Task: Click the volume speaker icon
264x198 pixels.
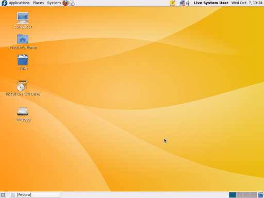Action: (188, 3)
